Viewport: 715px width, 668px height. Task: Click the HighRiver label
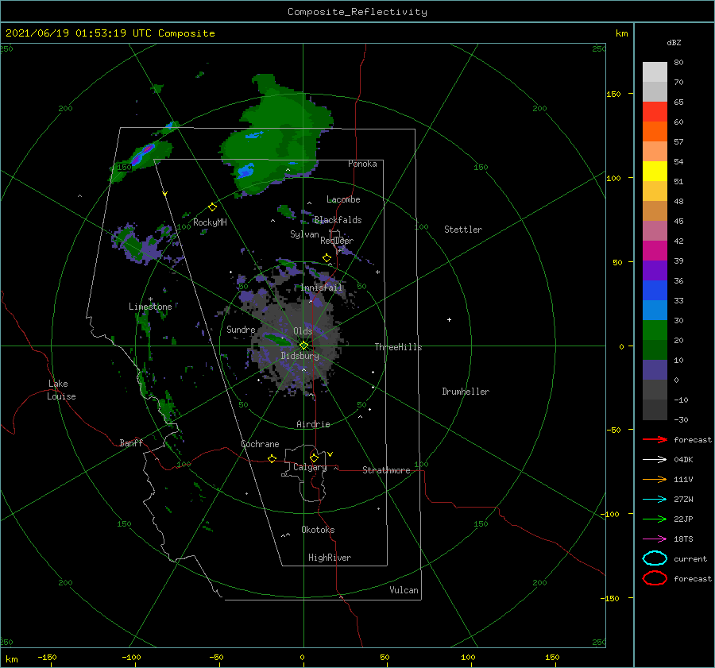click(x=330, y=558)
